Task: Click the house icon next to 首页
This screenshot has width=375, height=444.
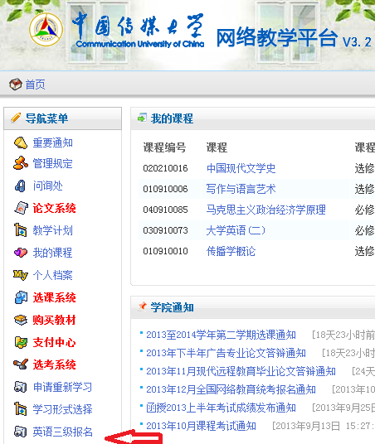Action: 15,84
